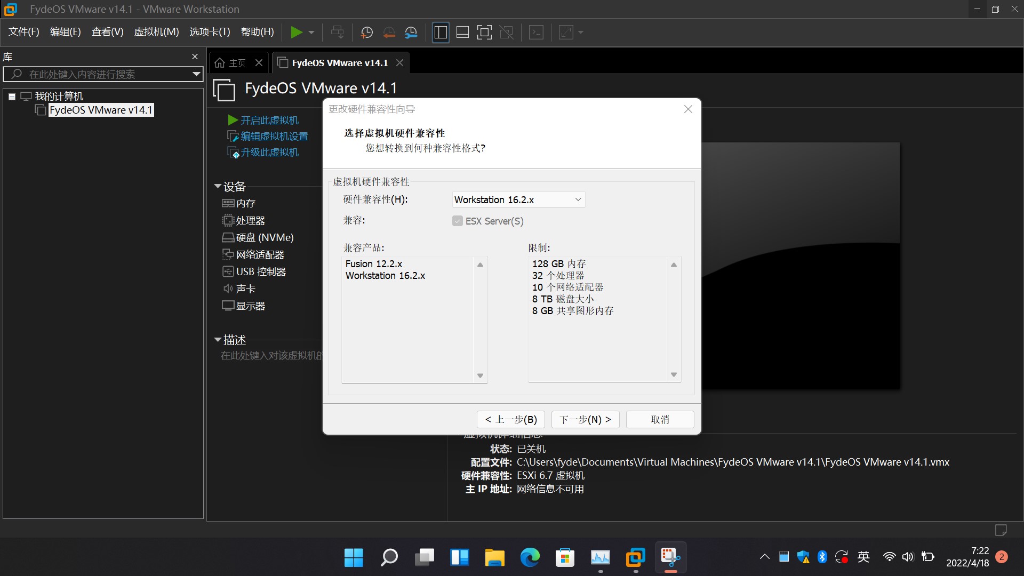This screenshot has height=576, width=1024.
Task: Open the 硬件兼容性 Workstation 16.2.x dropdown
Action: coord(518,199)
